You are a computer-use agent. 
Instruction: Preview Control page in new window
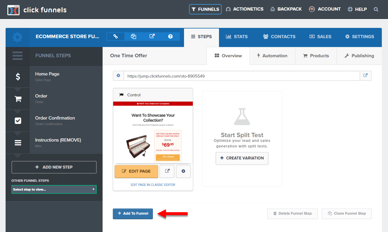coord(167,171)
